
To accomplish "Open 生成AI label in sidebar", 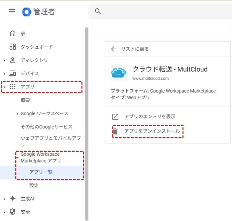I will point(27,199).
